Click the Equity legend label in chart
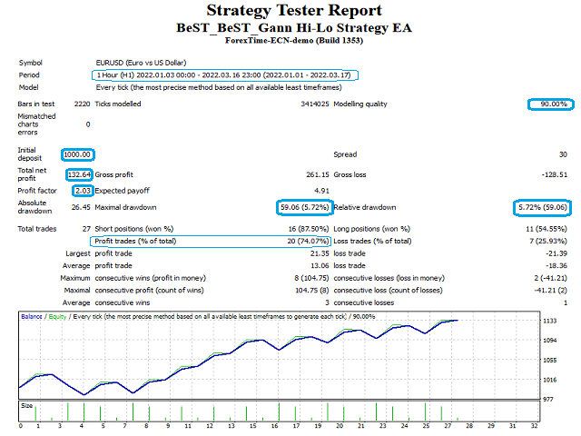The width and height of the screenshot is (581, 436). tap(57, 317)
